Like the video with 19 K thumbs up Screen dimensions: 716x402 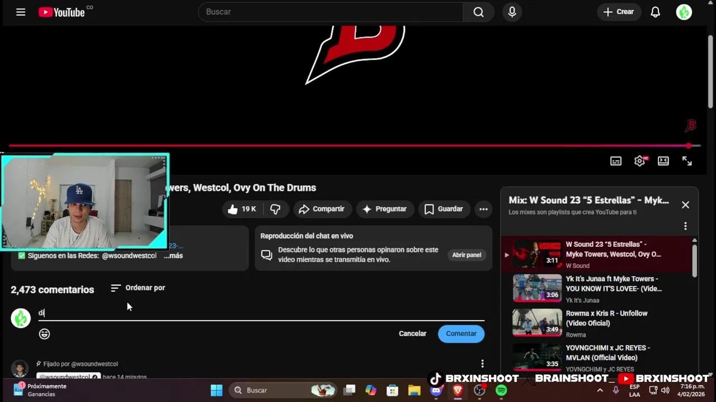242,209
